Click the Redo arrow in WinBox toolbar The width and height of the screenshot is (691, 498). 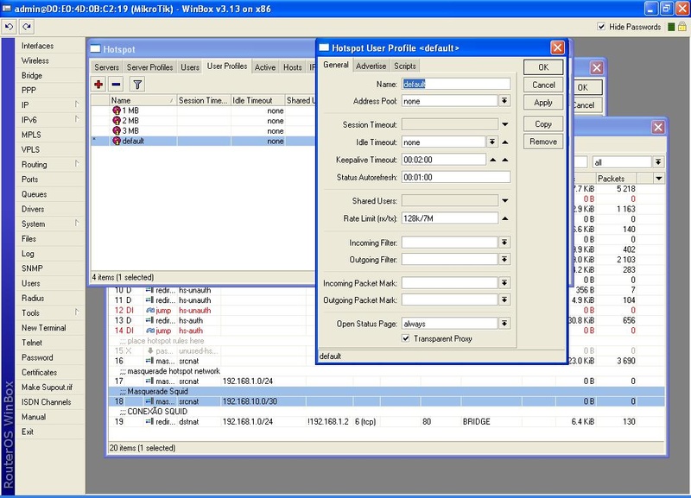point(27,27)
